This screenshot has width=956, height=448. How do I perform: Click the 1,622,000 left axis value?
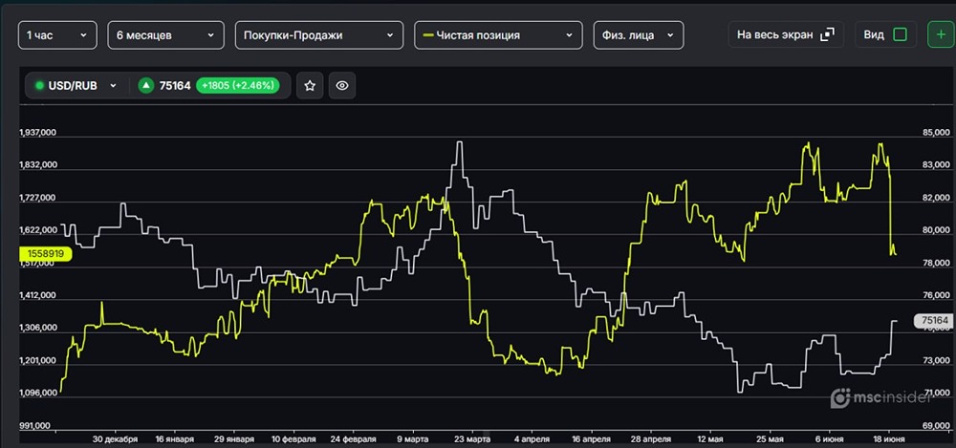pos(39,230)
